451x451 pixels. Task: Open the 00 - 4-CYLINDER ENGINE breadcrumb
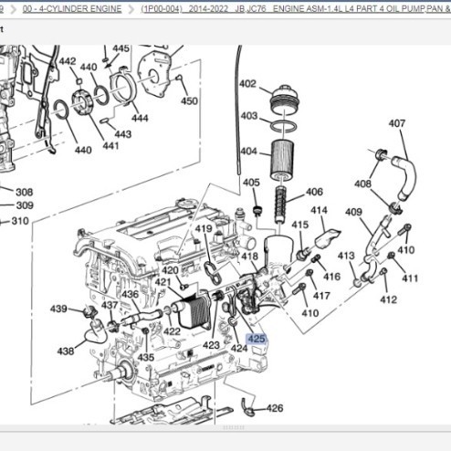[72, 9]
